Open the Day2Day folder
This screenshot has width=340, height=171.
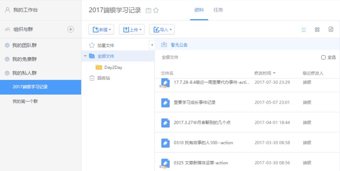(113, 67)
